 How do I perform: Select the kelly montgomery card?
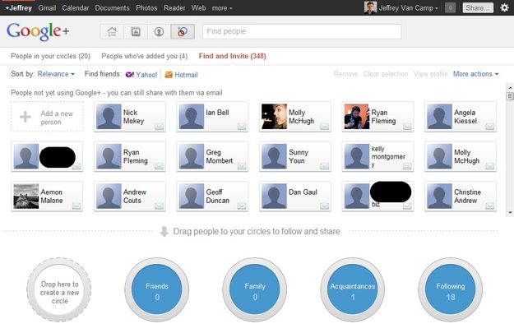tap(377, 156)
